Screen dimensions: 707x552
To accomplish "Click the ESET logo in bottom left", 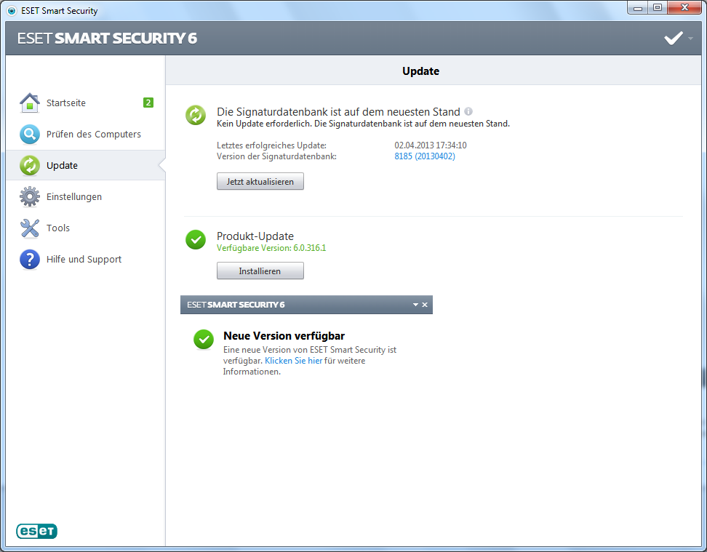I will point(36,532).
